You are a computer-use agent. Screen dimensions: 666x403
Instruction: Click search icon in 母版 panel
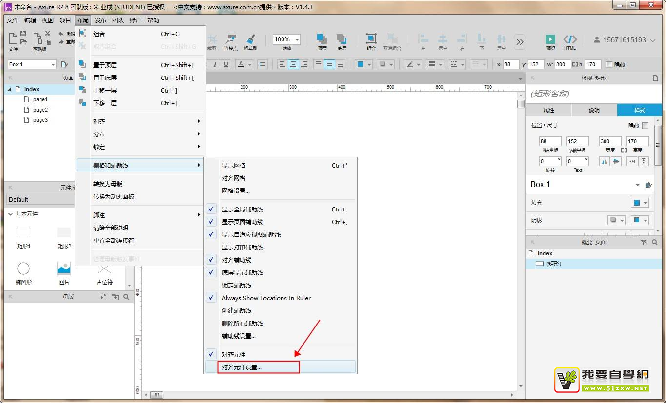[126, 297]
